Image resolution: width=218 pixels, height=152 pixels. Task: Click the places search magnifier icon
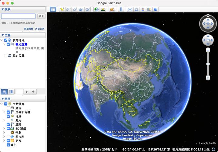pyautogui.click(x=4, y=92)
